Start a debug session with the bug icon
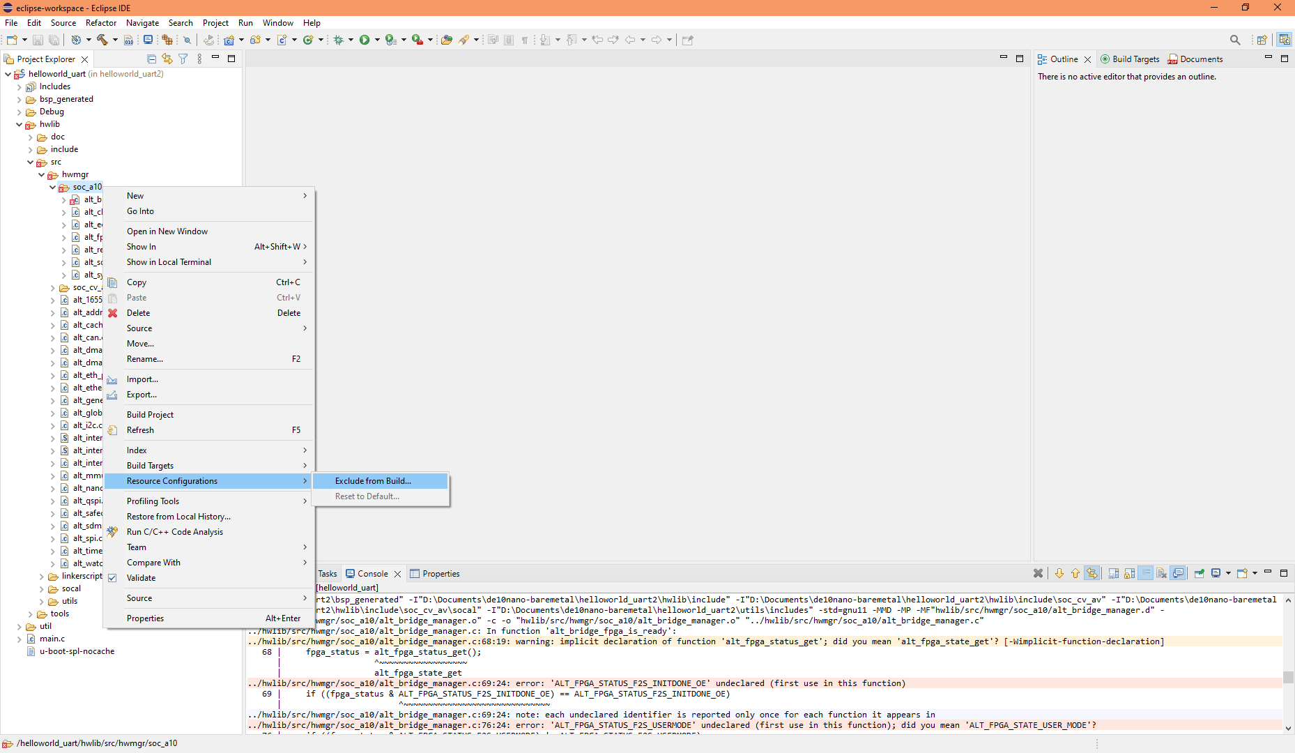Image resolution: width=1295 pixels, height=753 pixels. 339,40
